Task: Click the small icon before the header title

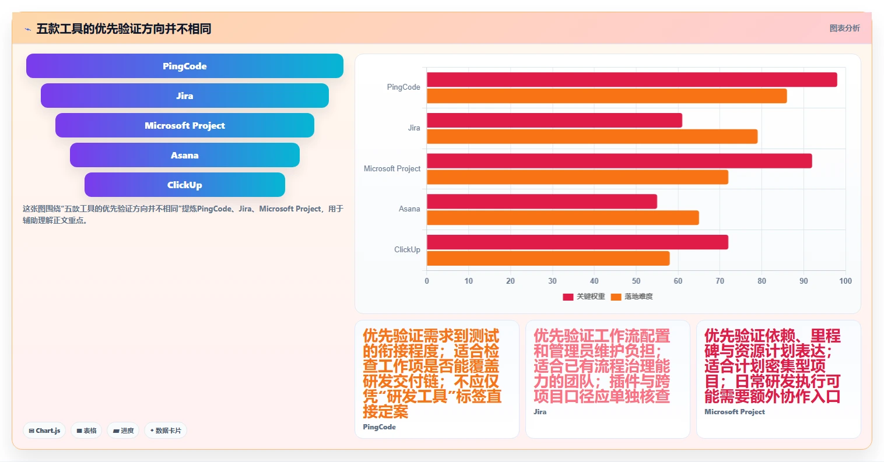Action: [27, 29]
